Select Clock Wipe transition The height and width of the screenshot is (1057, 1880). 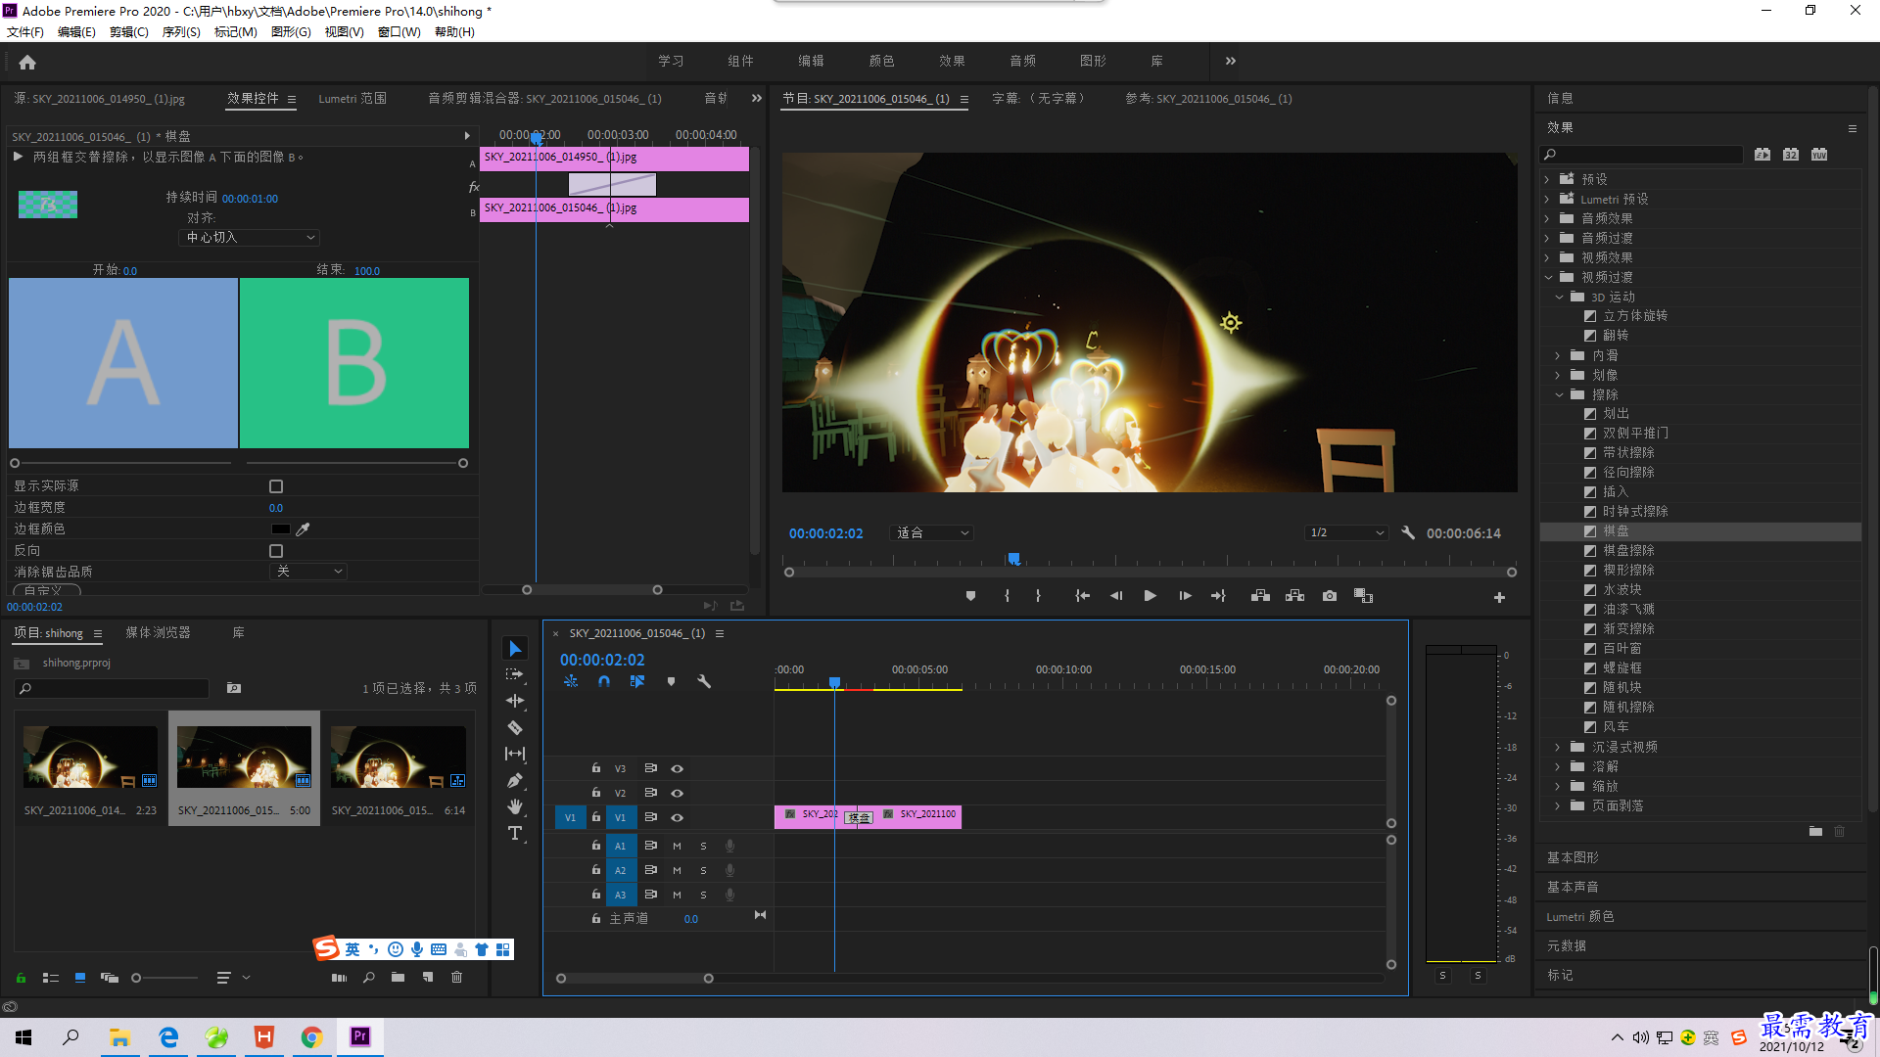(1635, 512)
